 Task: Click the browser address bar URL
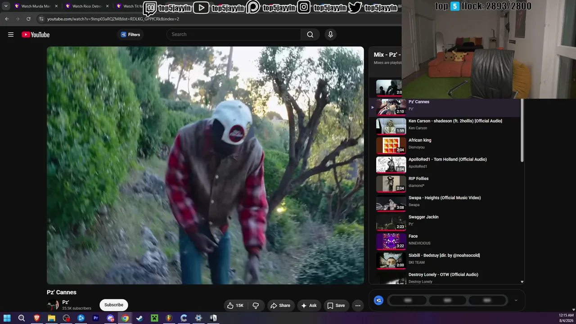click(113, 19)
